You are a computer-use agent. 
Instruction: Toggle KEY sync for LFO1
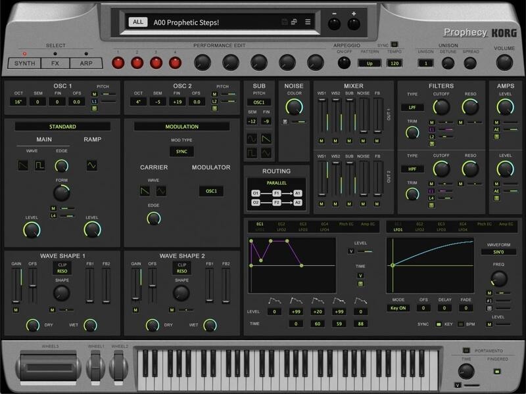438,323
